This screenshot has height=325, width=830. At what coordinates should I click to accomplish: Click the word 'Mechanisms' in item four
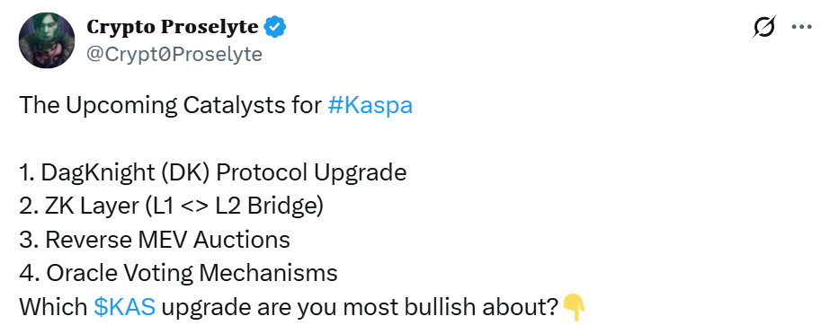[x=268, y=273]
